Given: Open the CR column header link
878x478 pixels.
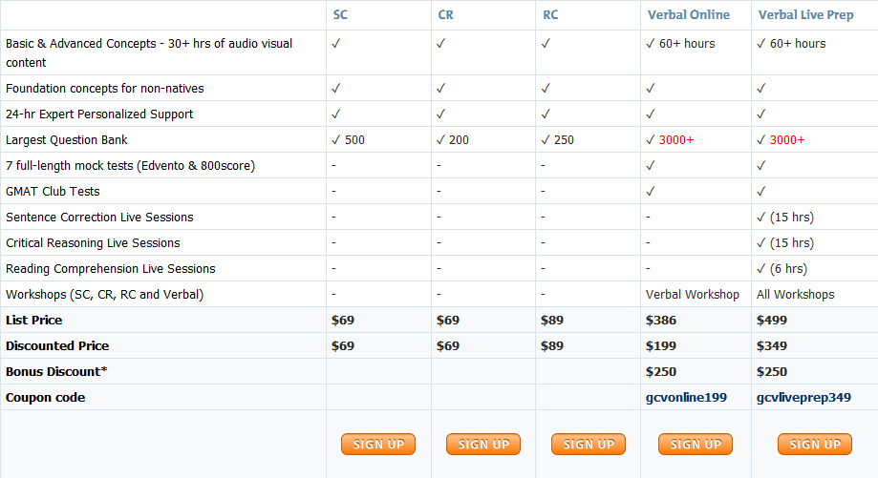Looking at the screenshot, I should (x=445, y=14).
